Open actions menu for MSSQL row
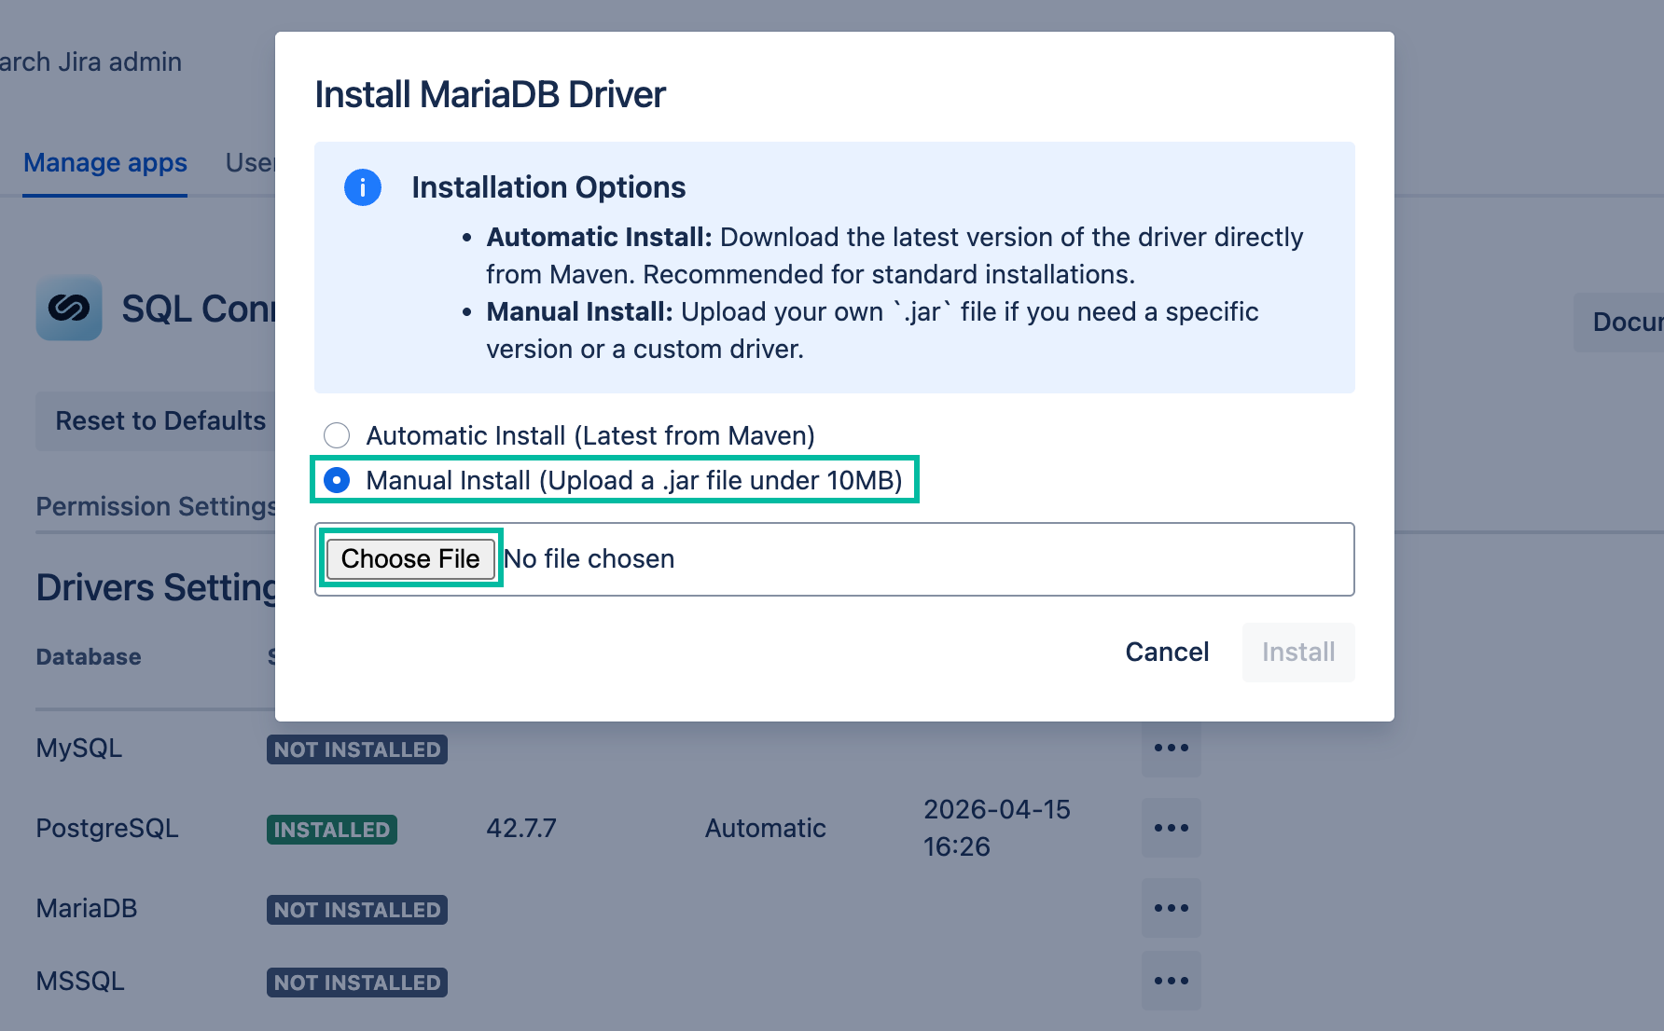Image resolution: width=1664 pixels, height=1031 pixels. (1172, 981)
